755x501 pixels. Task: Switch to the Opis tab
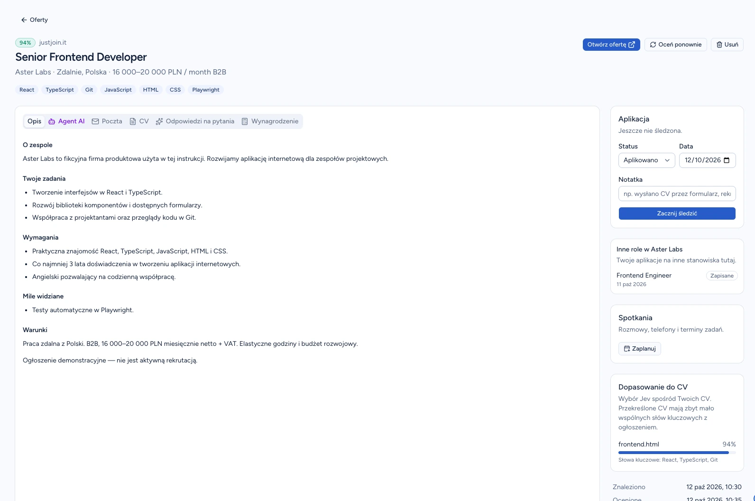click(x=34, y=121)
